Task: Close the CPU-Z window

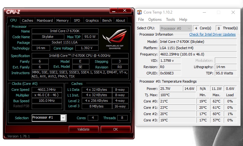Action: click(x=125, y=11)
